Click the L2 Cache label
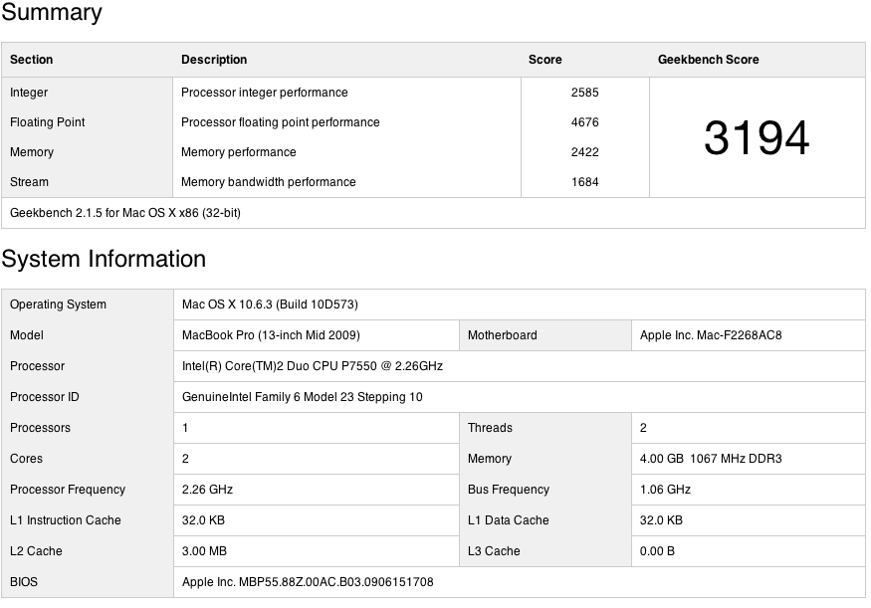The width and height of the screenshot is (871, 608). tap(36, 551)
